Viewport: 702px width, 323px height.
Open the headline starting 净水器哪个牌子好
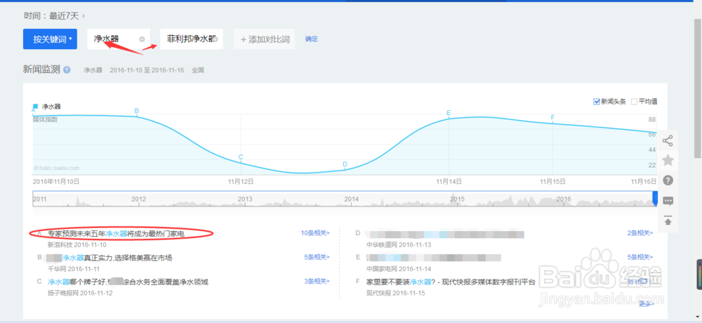point(128,282)
